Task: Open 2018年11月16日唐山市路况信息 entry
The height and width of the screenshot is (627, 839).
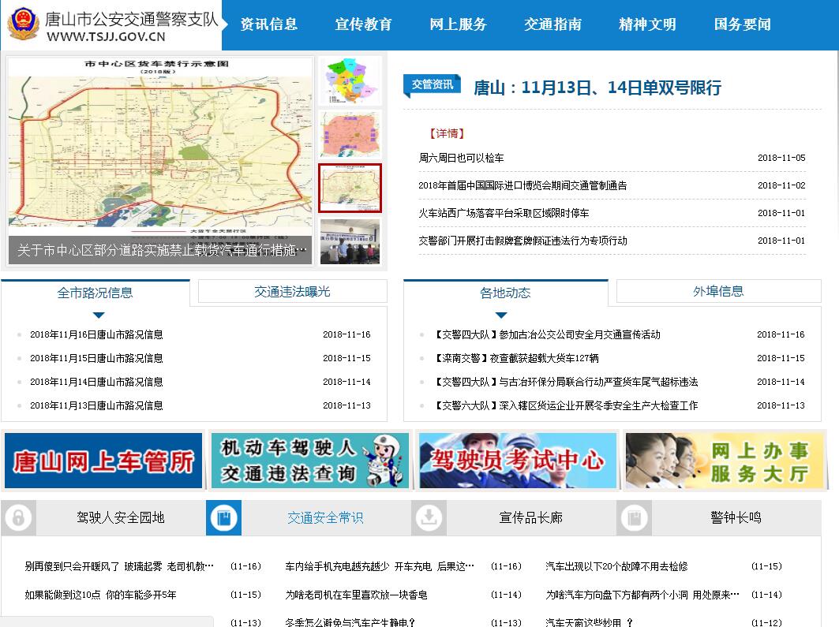Action: point(96,334)
